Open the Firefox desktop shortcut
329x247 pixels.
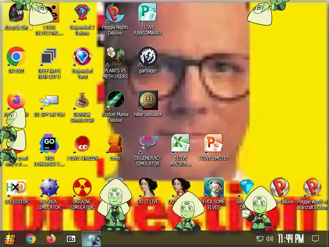tap(16, 101)
